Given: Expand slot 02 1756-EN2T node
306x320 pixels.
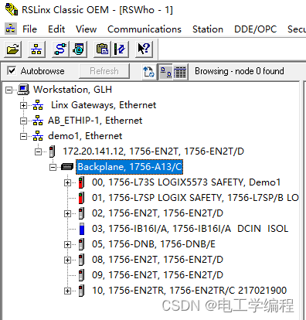Looking at the screenshot, I should (x=67, y=213).
